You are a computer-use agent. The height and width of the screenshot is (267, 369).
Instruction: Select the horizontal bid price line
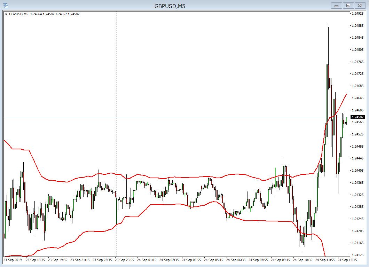click(209, 117)
